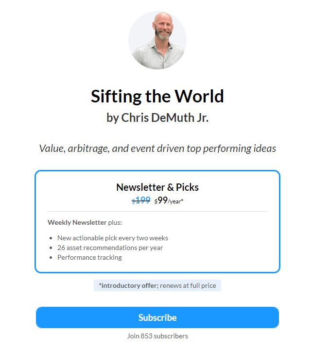Click "26 asset recommendations per year"
This screenshot has height=350, width=312.
[x=110, y=248]
